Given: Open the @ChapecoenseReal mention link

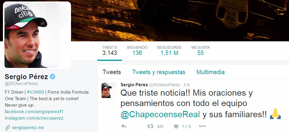Looking at the screenshot, I should point(160,115).
